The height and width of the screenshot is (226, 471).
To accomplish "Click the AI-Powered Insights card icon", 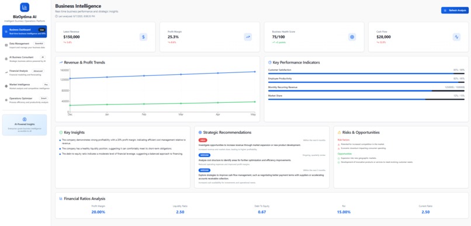I will pos(25,119).
